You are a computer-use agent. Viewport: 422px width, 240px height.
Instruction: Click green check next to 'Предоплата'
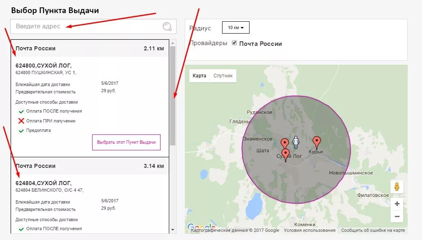21,131
